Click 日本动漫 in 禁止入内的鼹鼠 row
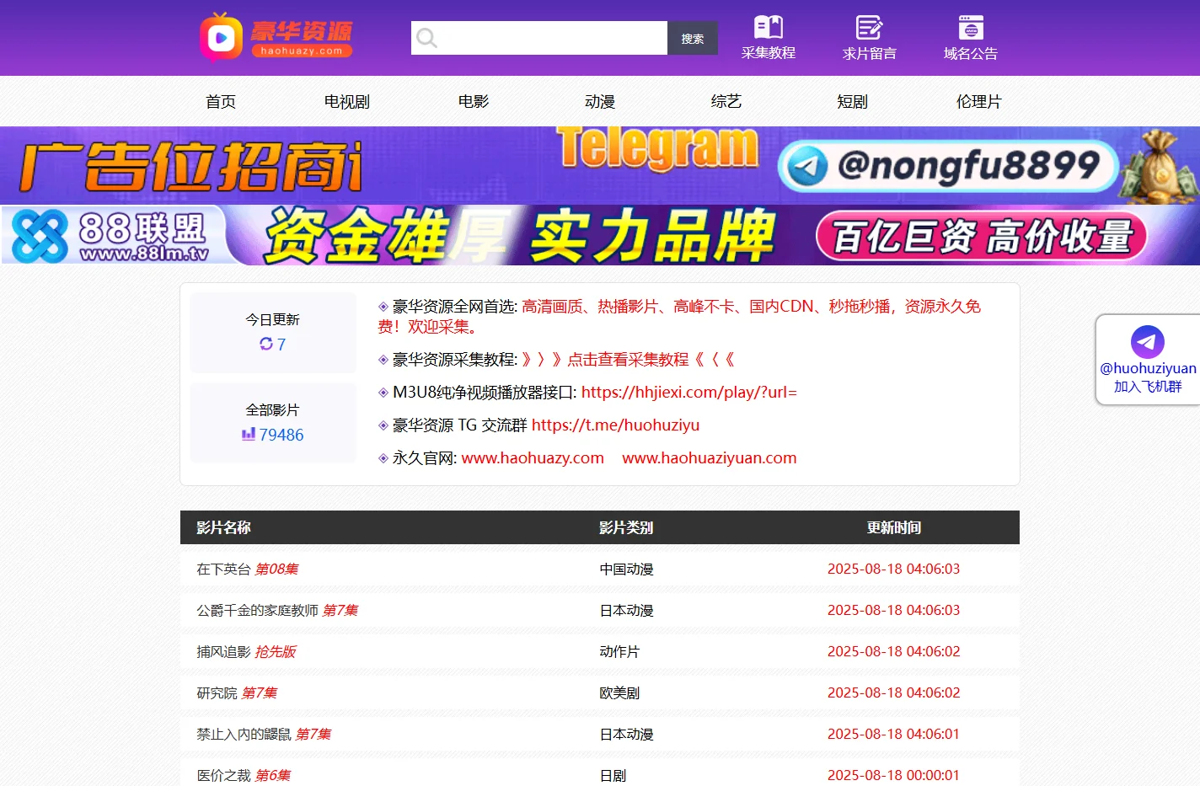Screen dimensions: 1200x786 pos(626,734)
